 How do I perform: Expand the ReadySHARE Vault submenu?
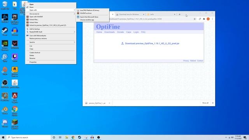click(x=51, y=32)
